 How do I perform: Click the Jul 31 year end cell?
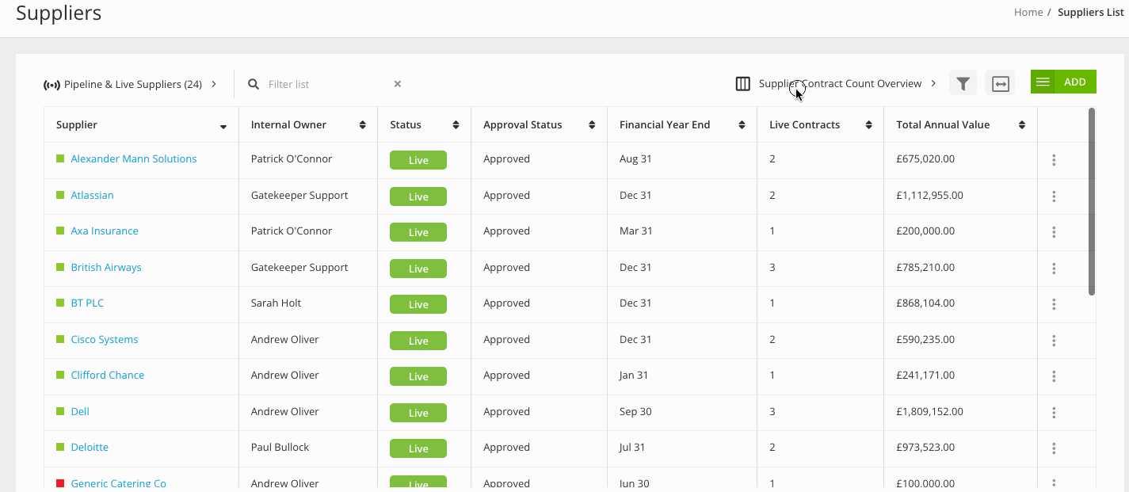[632, 447]
